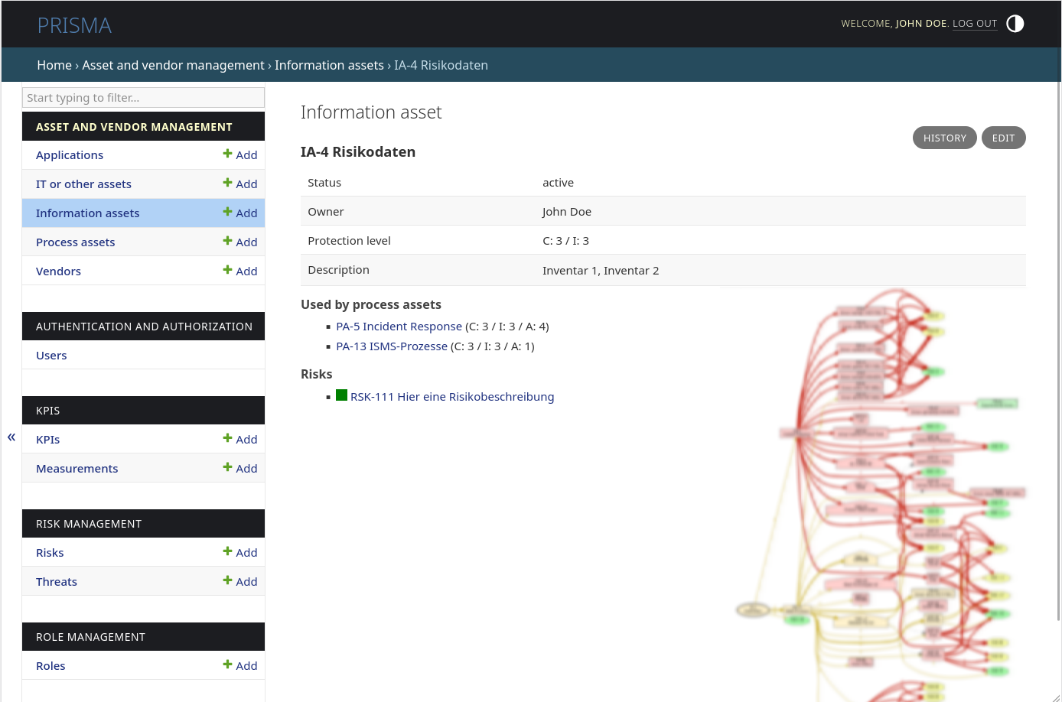Click the 'active' status value
Screen dimensions: 1062x702
[558, 182]
